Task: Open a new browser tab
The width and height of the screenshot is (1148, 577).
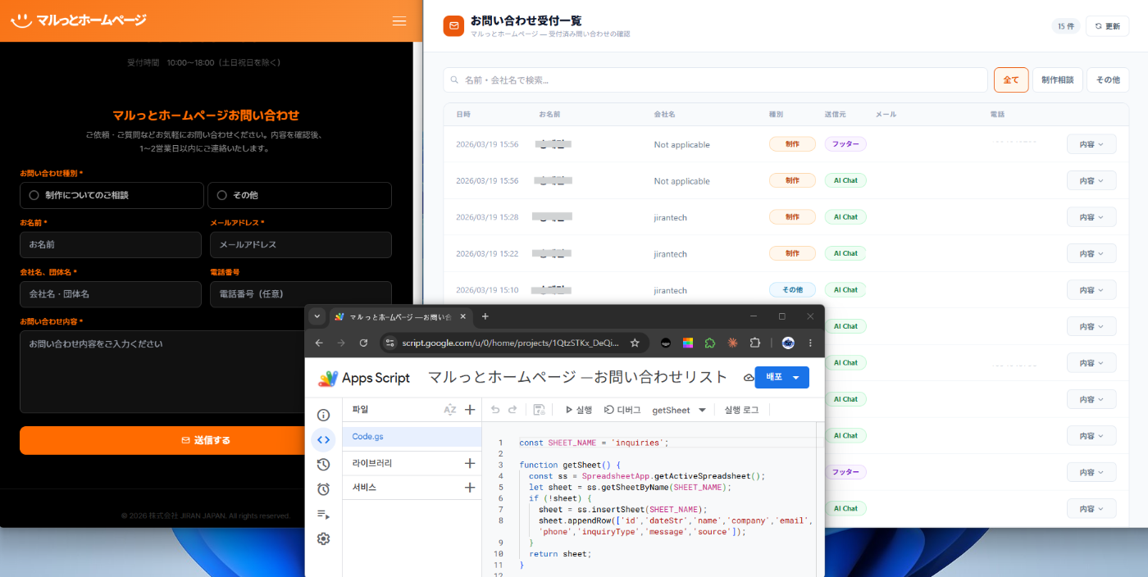Action: pos(485,316)
